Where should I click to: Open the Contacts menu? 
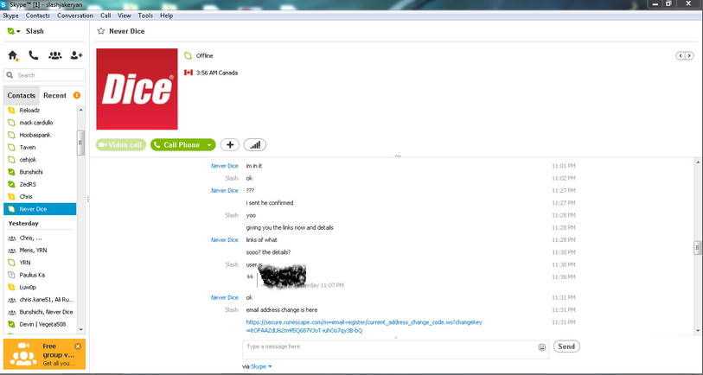pyautogui.click(x=38, y=16)
